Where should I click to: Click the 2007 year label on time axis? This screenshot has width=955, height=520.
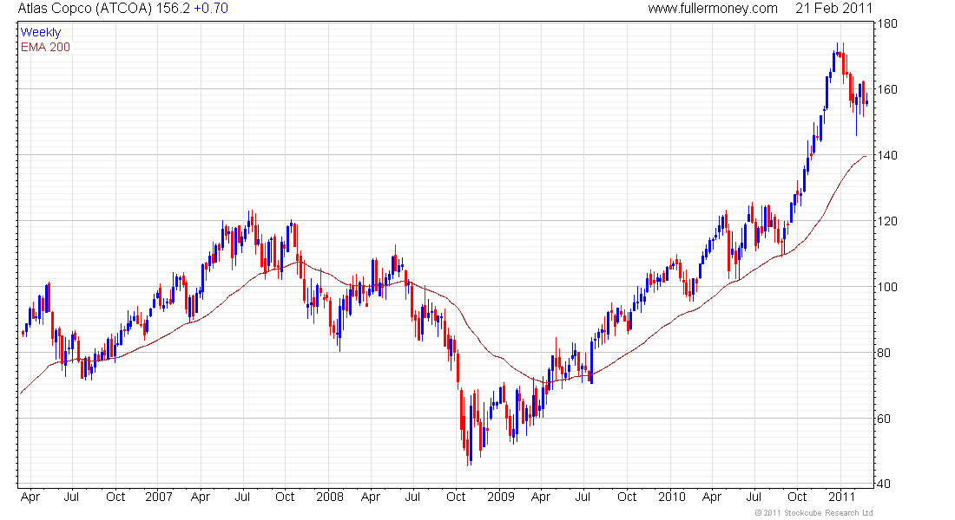[x=158, y=497]
